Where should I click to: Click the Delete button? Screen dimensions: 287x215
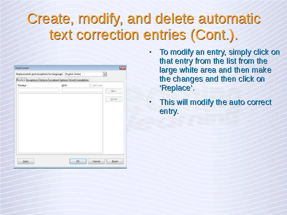114,99
